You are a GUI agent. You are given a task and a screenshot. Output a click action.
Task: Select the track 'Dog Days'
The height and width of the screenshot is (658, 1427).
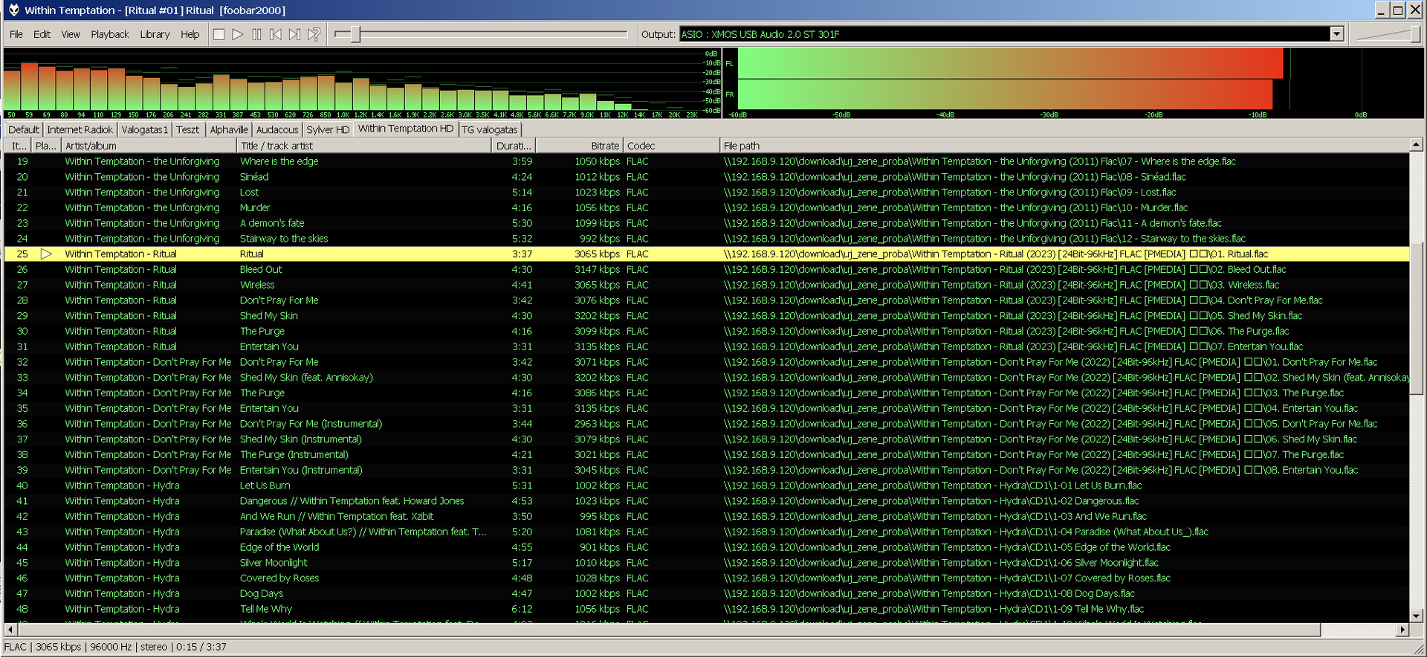pos(707,594)
